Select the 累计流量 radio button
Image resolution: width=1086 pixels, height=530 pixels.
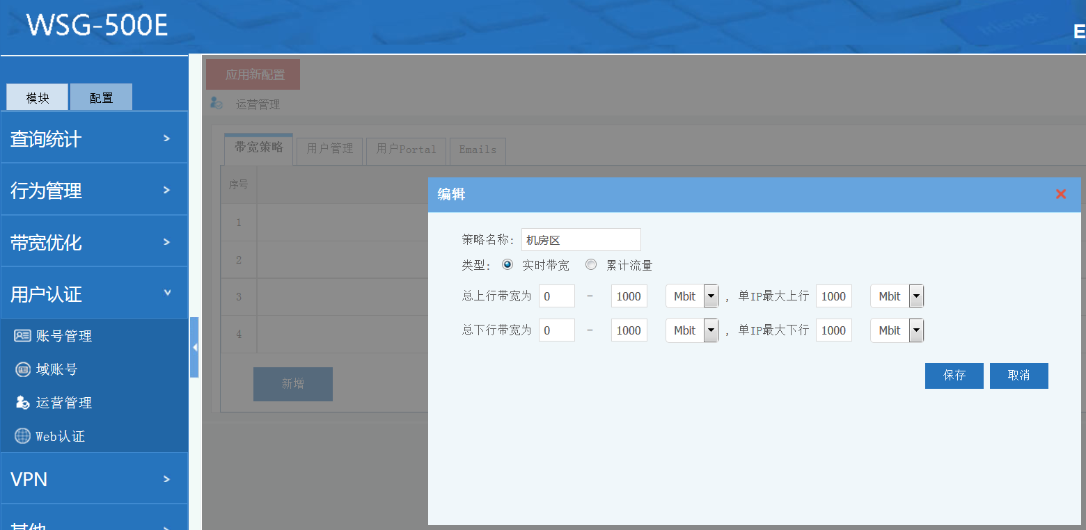[x=591, y=265]
